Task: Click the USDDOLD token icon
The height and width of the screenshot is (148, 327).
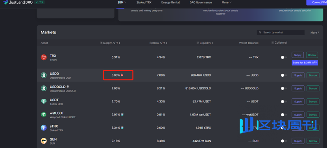Action: [44, 88]
